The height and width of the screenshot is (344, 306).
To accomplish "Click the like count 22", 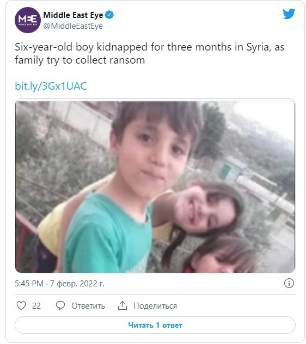I will [x=36, y=306].
